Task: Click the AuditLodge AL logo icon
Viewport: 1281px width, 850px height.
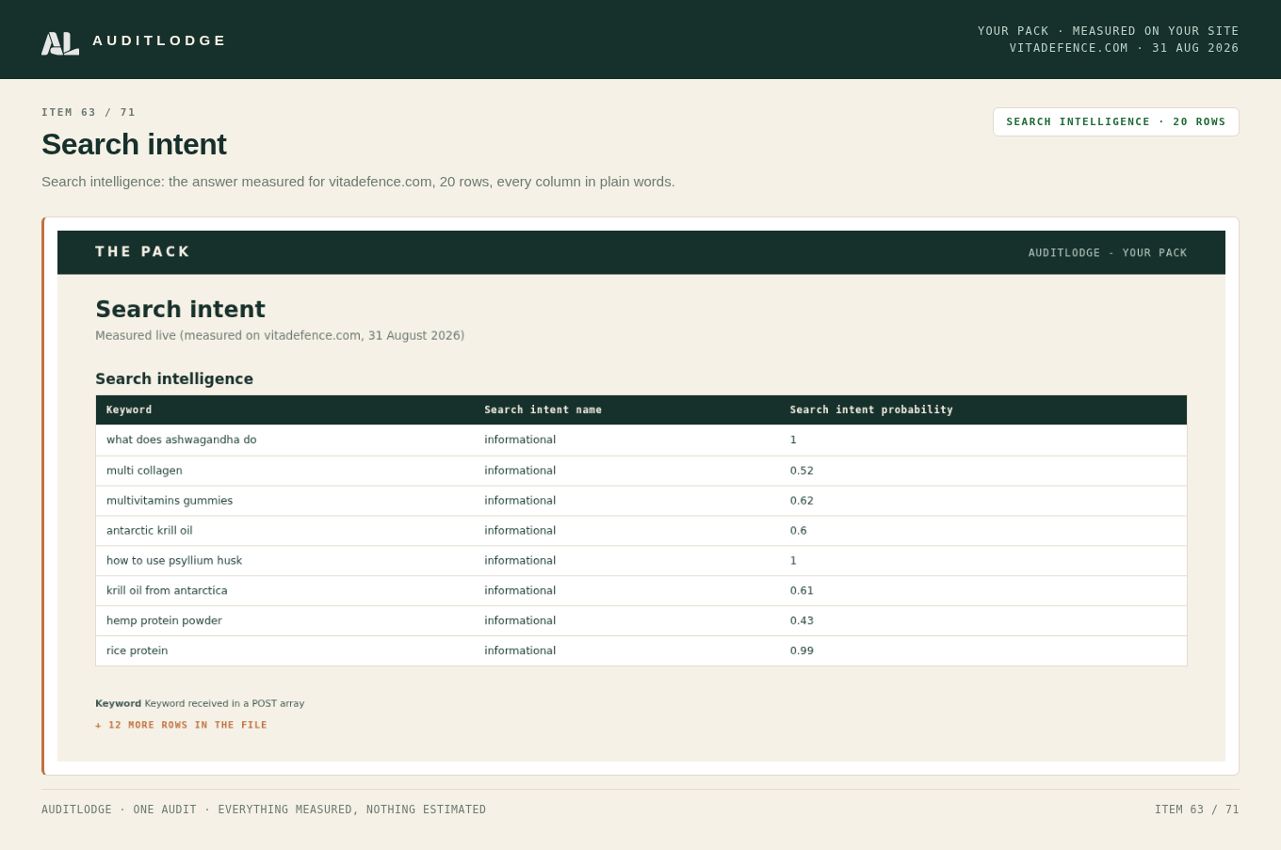Action: 60,43
